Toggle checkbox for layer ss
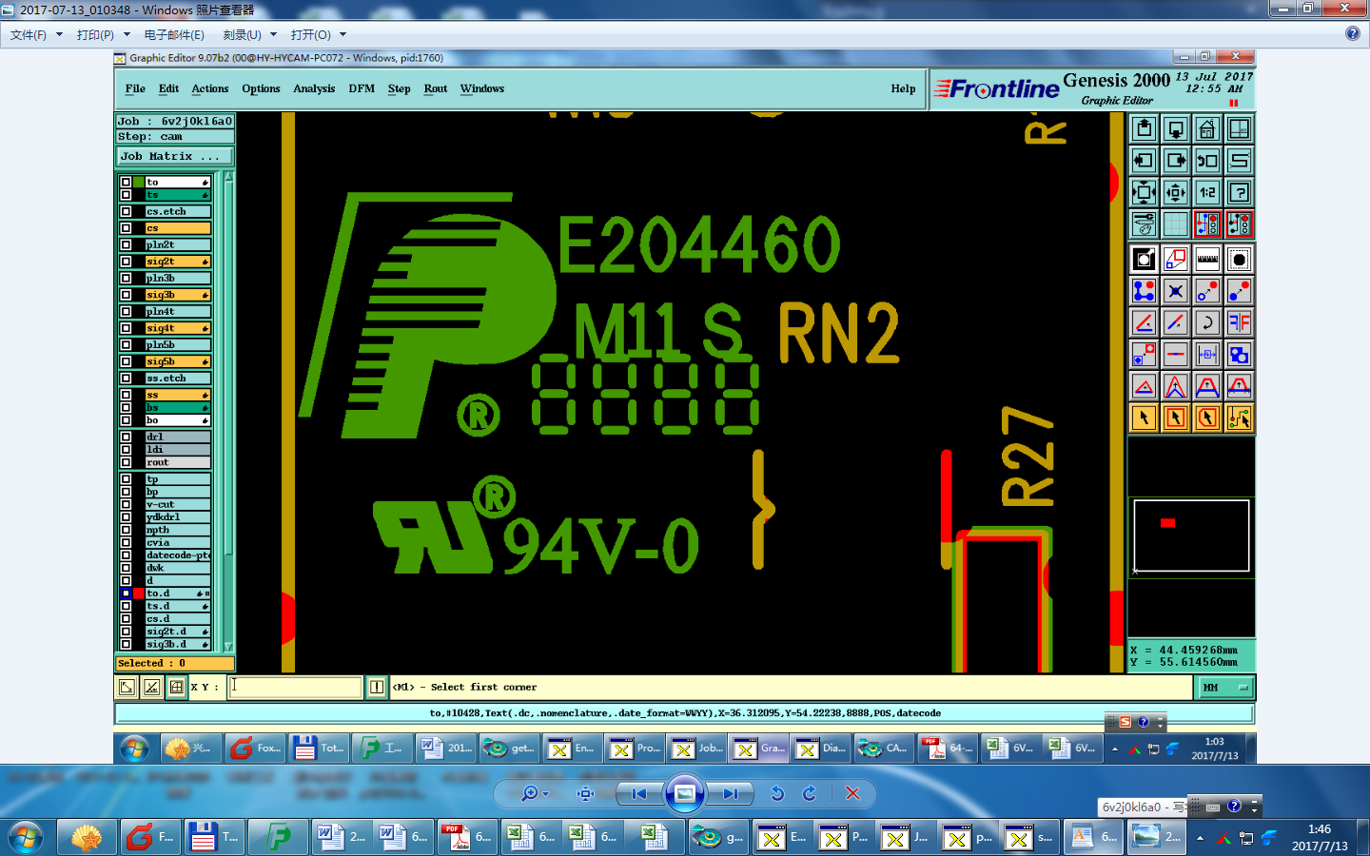Screen dimensions: 1370x856 click(x=126, y=395)
